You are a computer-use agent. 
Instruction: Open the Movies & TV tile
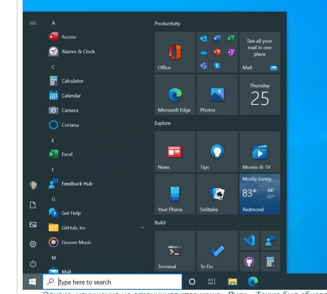pyautogui.click(x=260, y=152)
